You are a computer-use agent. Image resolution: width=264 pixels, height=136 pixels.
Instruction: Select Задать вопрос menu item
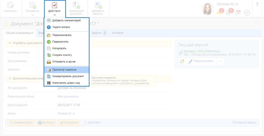[x=67, y=27]
